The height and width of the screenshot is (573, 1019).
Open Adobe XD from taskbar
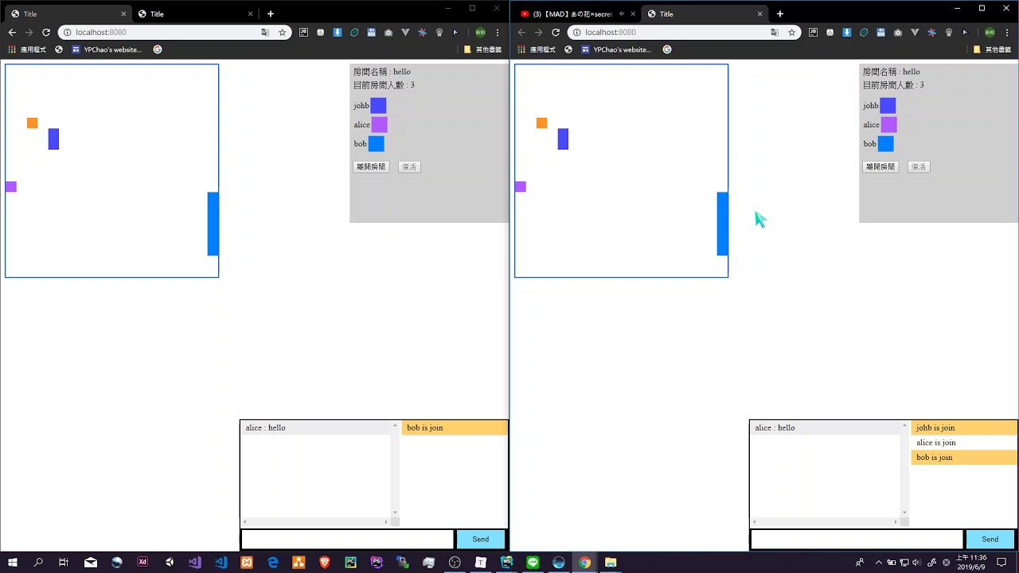pyautogui.click(x=143, y=562)
